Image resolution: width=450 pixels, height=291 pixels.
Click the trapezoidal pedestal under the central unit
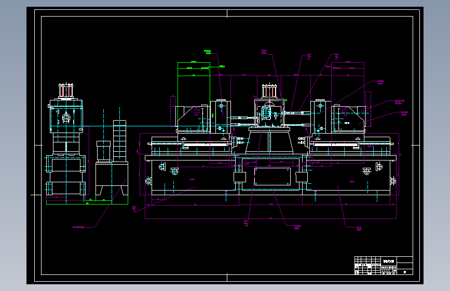coord(269,142)
